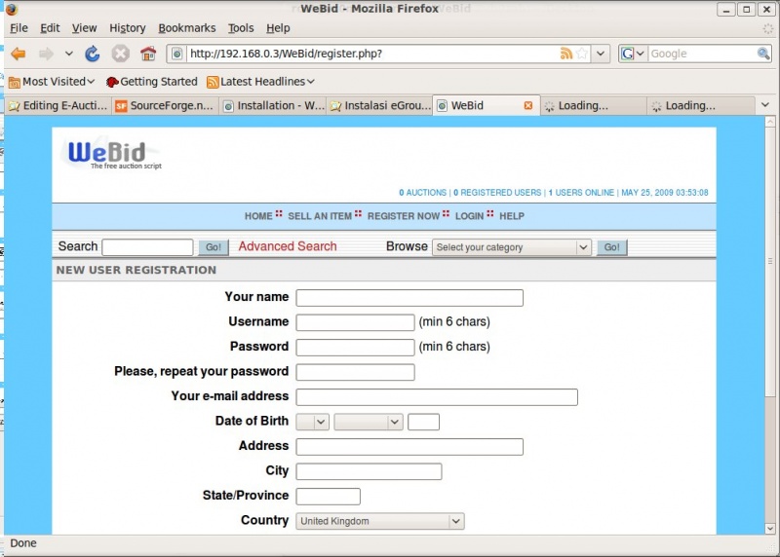
Task: Close the WeBid tab
Action: tap(528, 105)
